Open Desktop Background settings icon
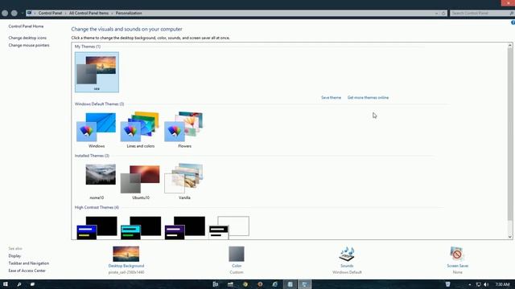515x289 pixels. pyautogui.click(x=126, y=254)
